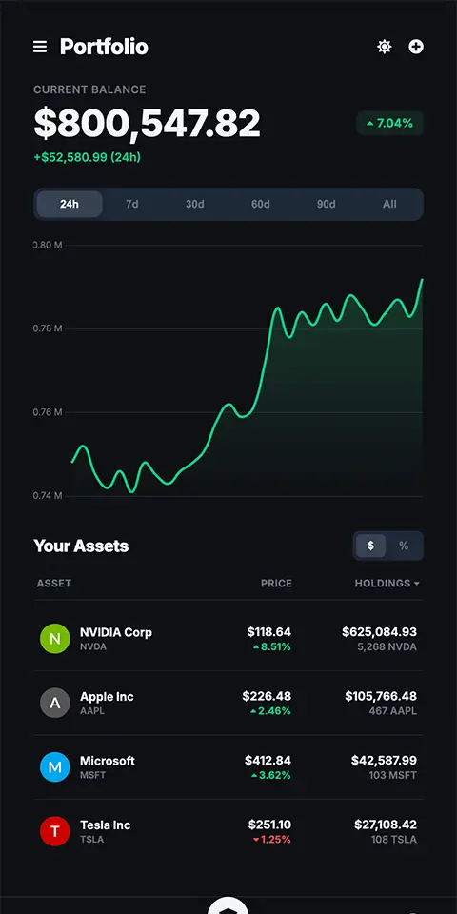Open NVIDIA Corp asset row
Viewport: 457px width, 914px height.
pos(228,639)
